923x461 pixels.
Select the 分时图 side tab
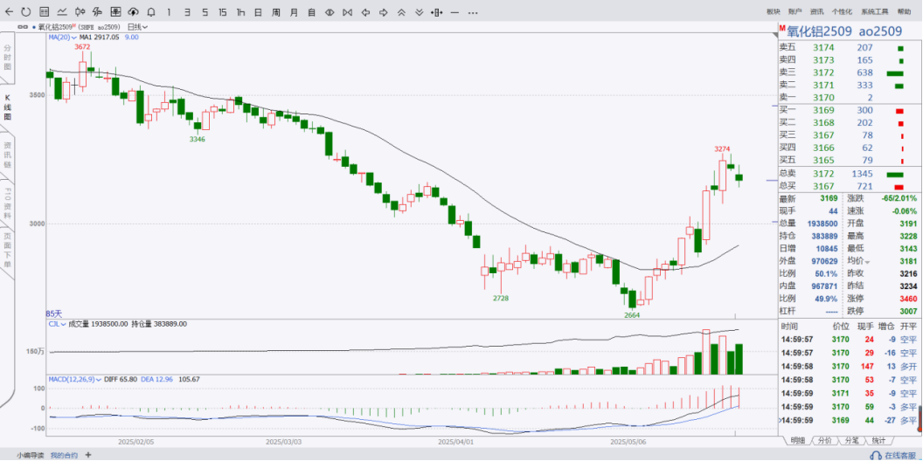pyautogui.click(x=7, y=54)
